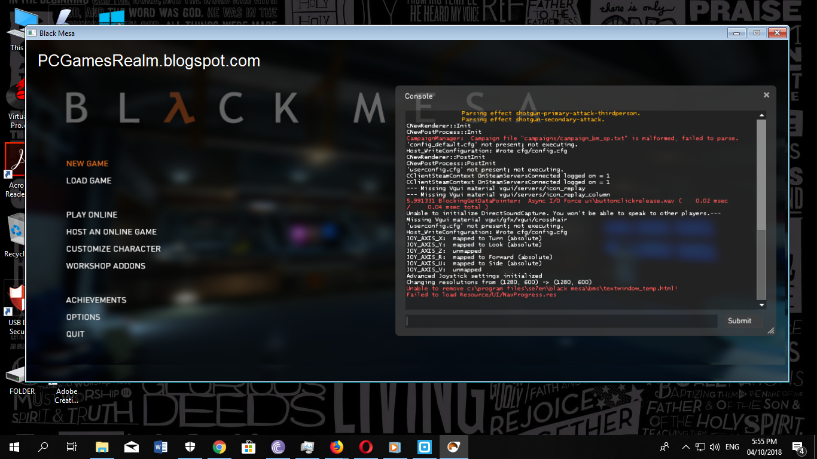Open the LOAD GAME menu entry
The width and height of the screenshot is (817, 459).
(x=89, y=180)
